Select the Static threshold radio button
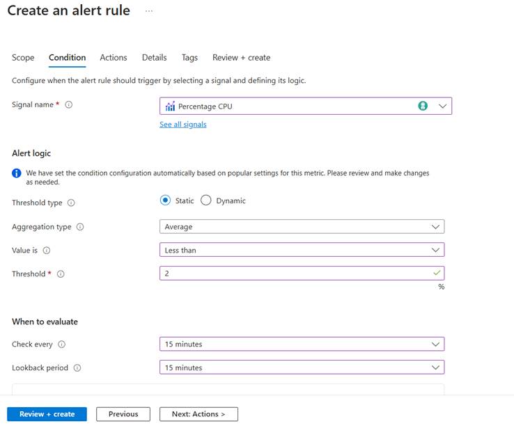 [x=165, y=200]
